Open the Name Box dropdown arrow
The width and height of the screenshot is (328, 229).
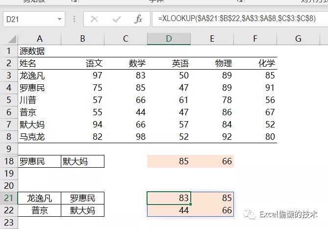click(60, 19)
